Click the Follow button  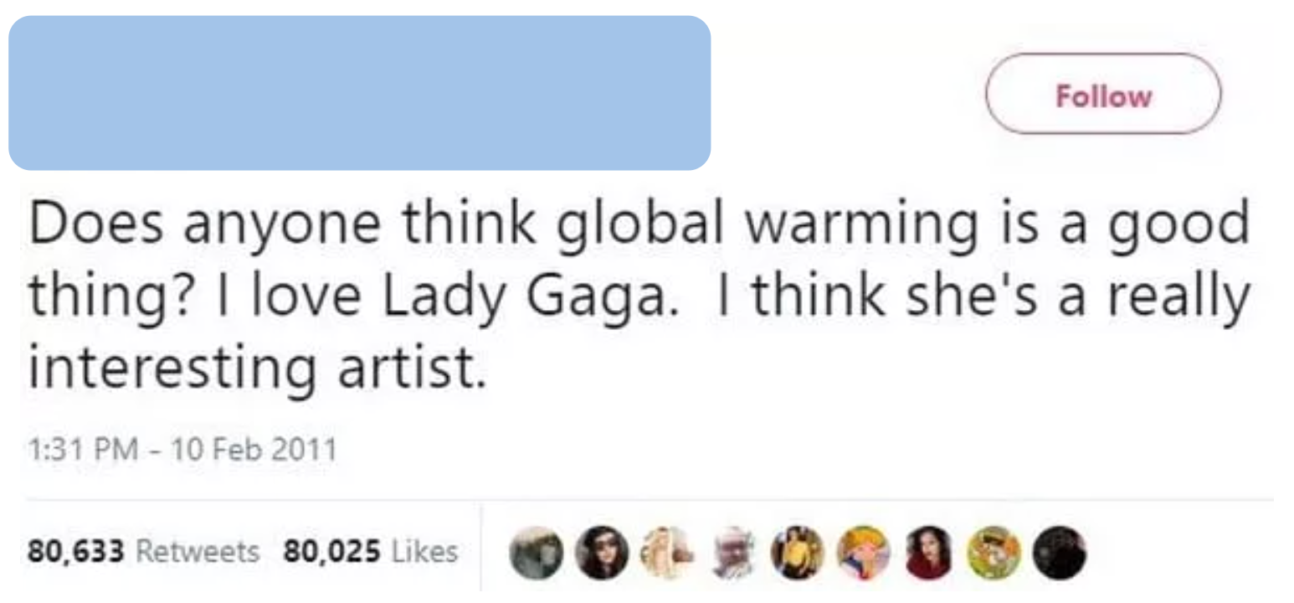[x=1103, y=95]
